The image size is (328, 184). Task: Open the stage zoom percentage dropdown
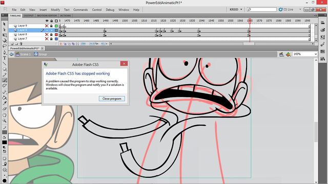pos(316,54)
